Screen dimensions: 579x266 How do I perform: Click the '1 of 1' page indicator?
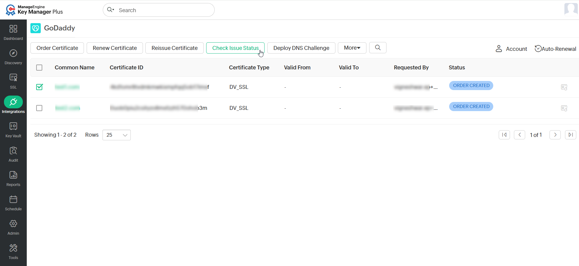coord(536,135)
